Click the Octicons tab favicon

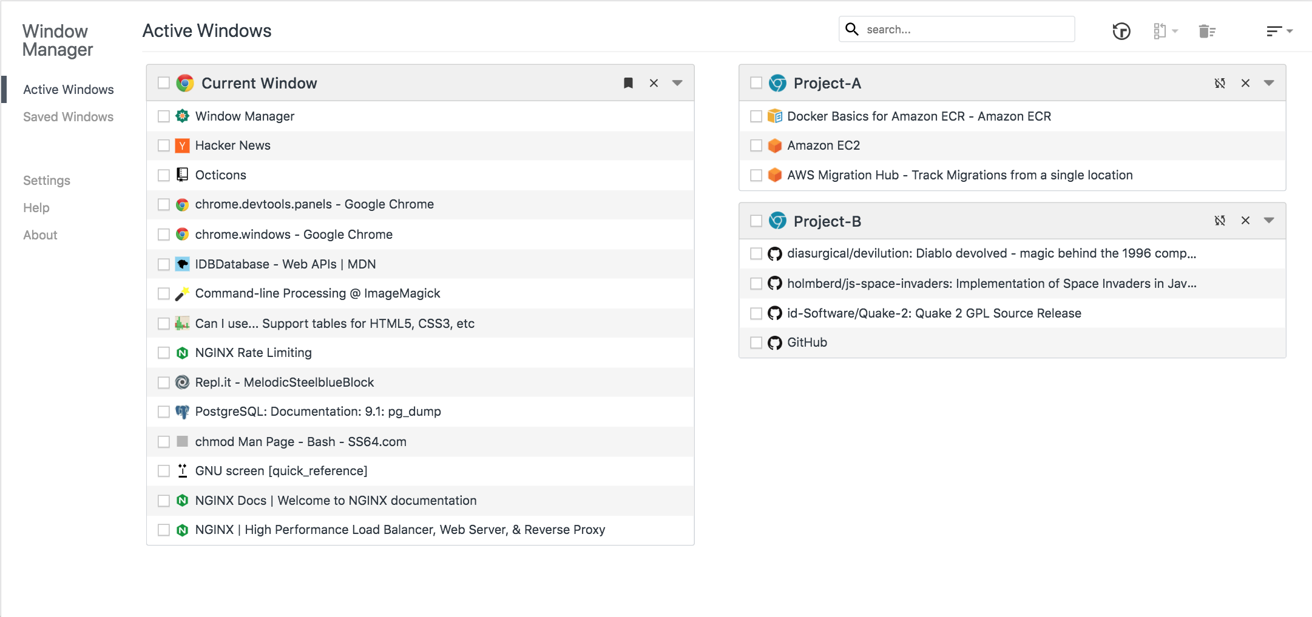click(x=182, y=175)
